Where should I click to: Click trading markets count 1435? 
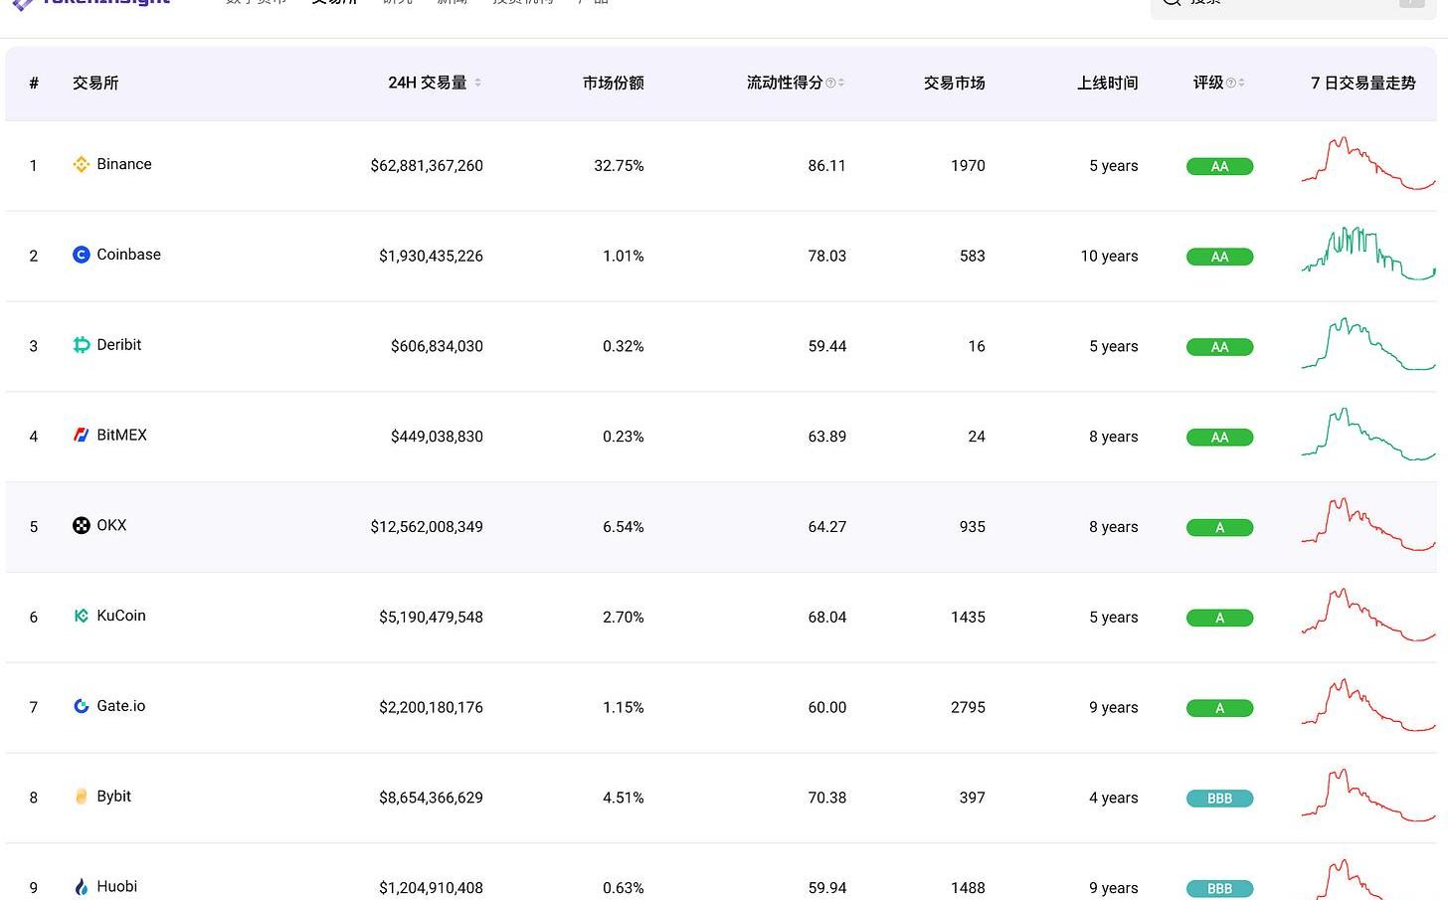[968, 618]
